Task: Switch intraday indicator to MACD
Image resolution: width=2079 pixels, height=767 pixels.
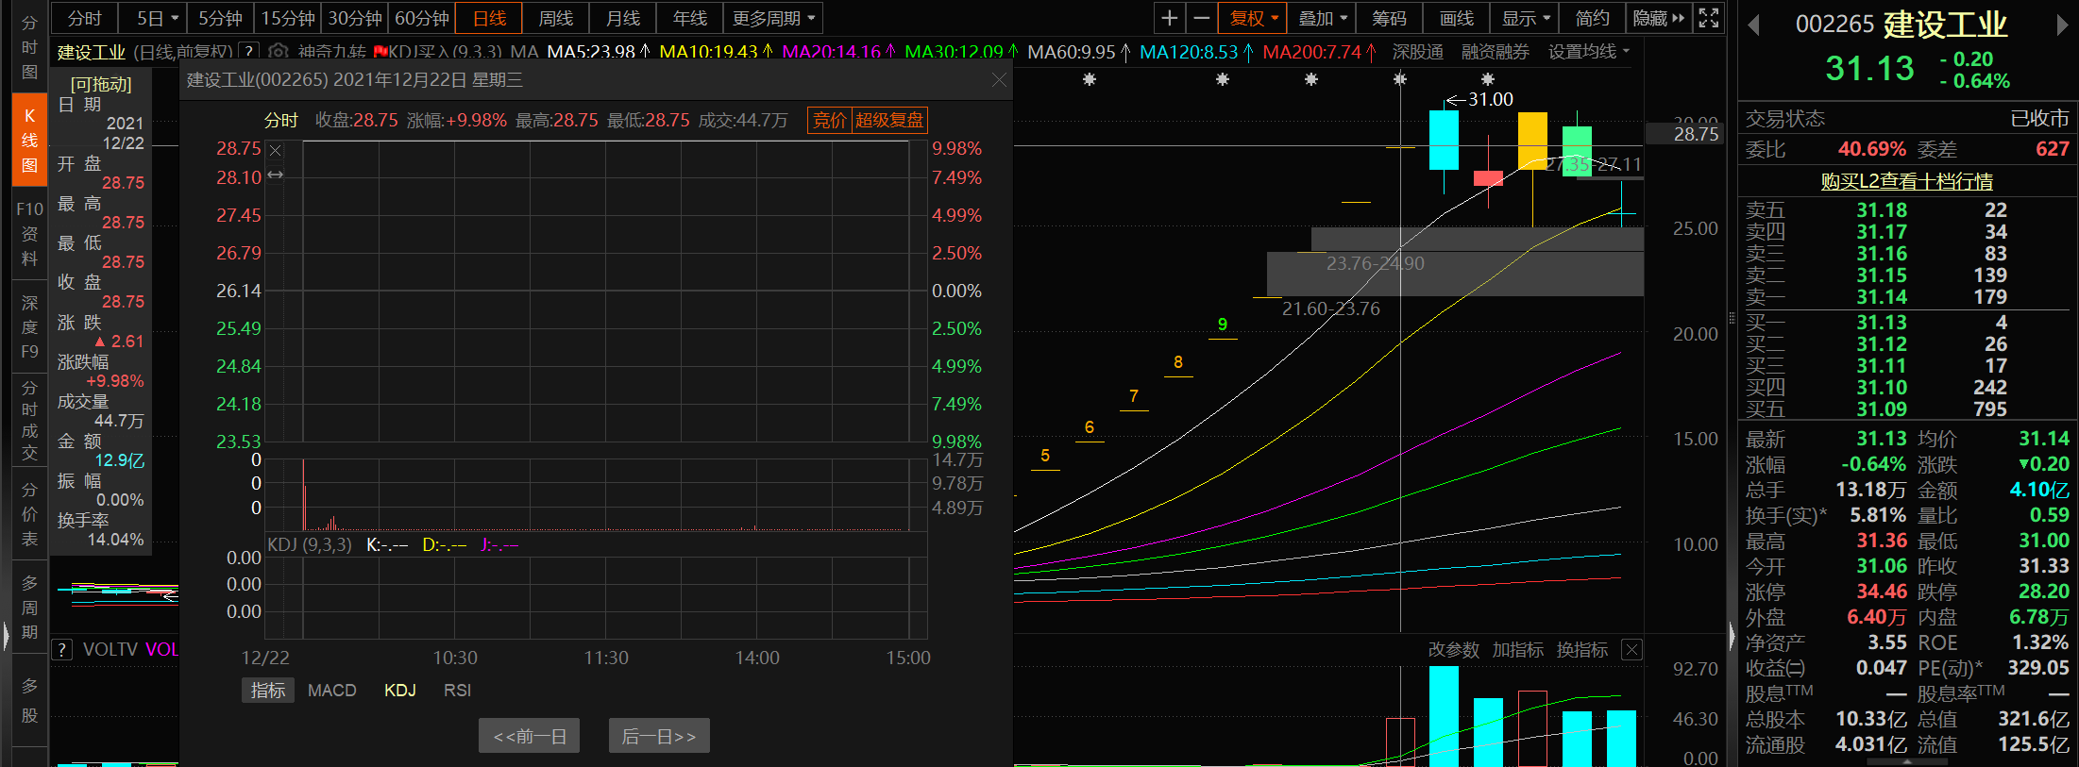Action: (331, 691)
